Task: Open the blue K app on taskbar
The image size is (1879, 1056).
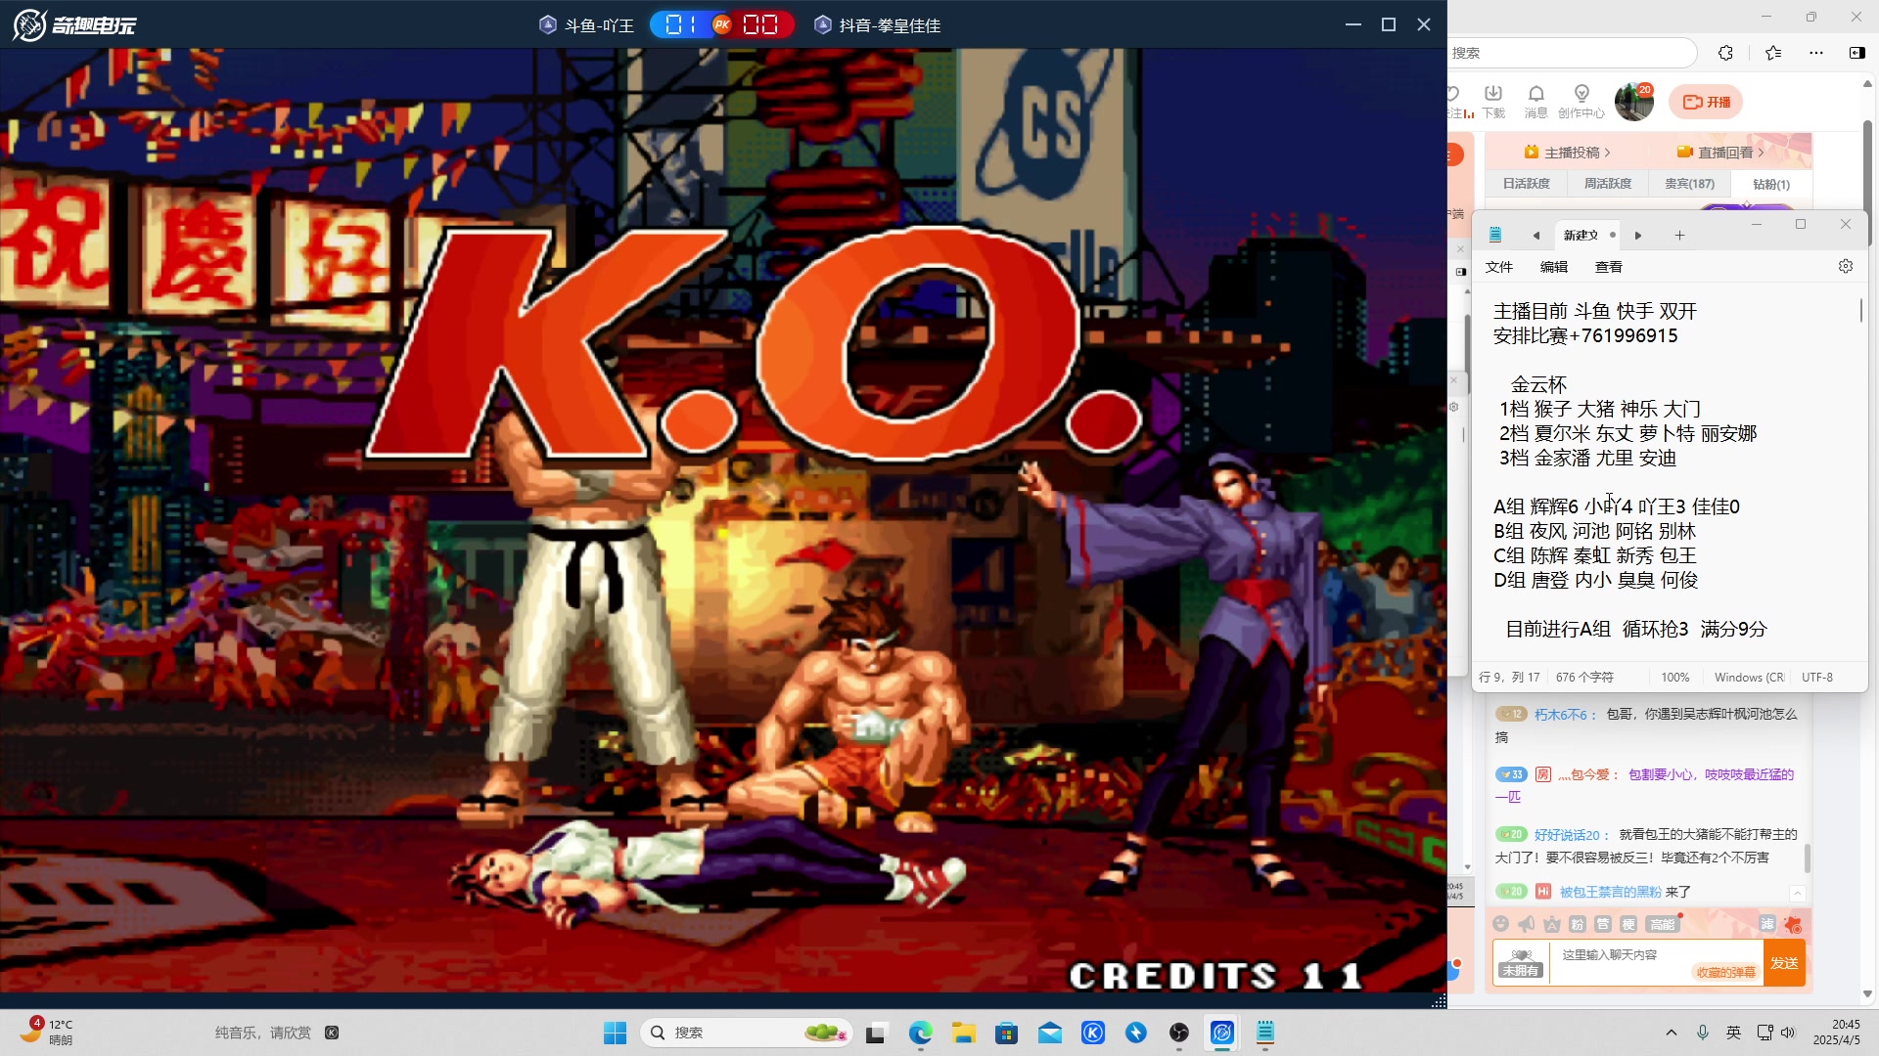Action: (1093, 1033)
